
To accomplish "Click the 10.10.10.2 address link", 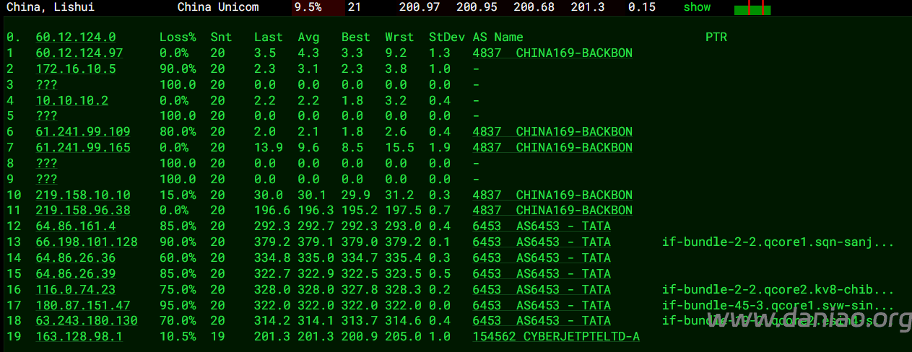I will pyautogui.click(x=71, y=101).
